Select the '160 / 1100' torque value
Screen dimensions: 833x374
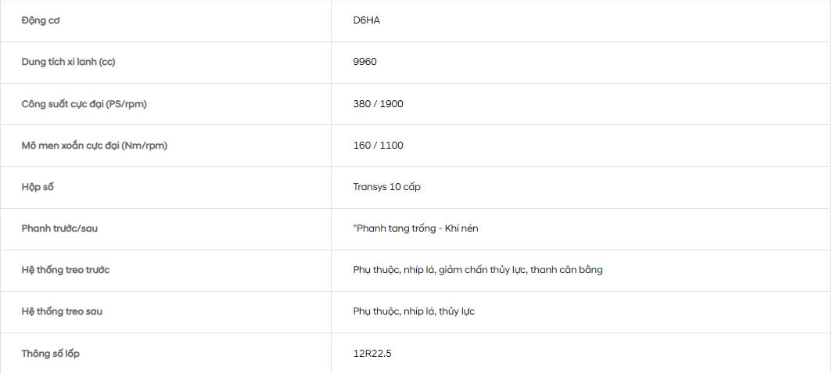click(x=378, y=146)
